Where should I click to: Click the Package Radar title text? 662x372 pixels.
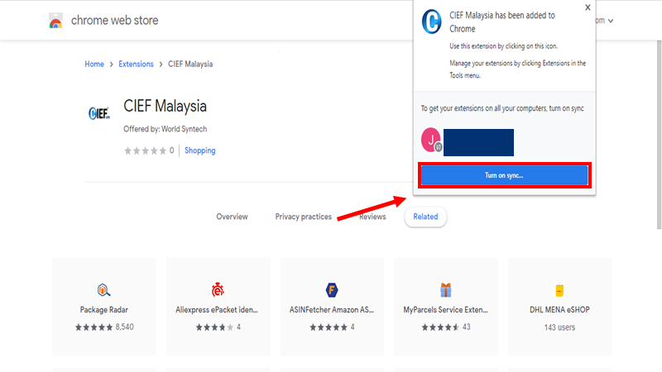point(104,309)
